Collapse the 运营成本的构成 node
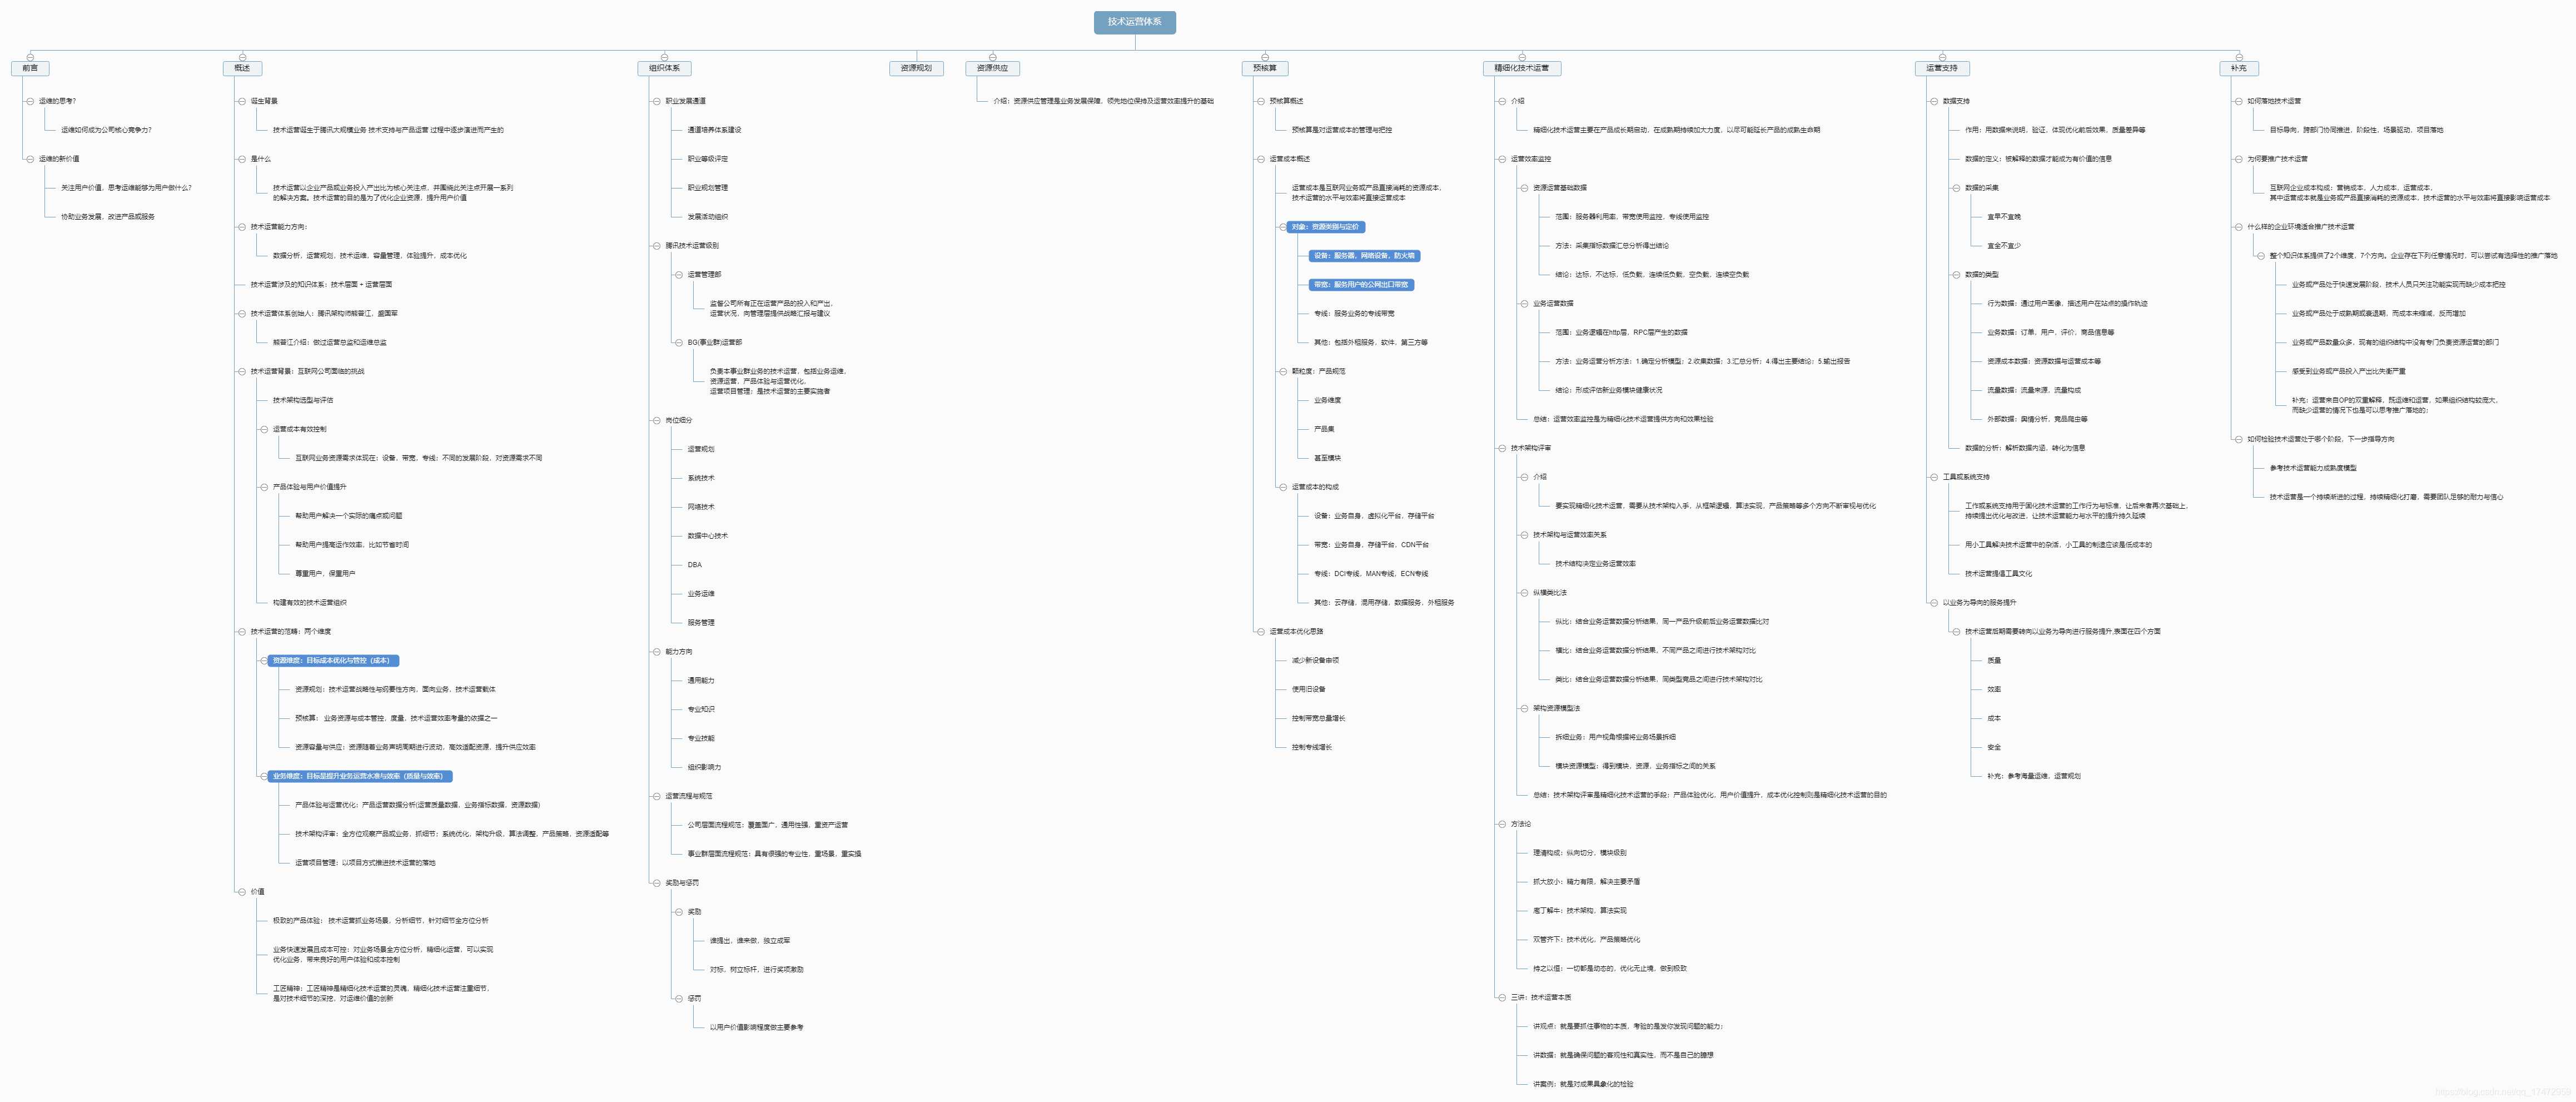The width and height of the screenshot is (2576, 1102). pos(1283,487)
